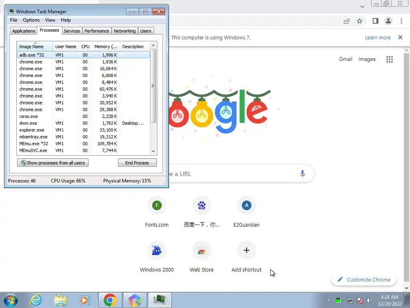Switch to the Services tab
The image size is (410, 308).
[72, 31]
